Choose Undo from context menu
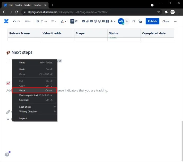 point(35,69)
